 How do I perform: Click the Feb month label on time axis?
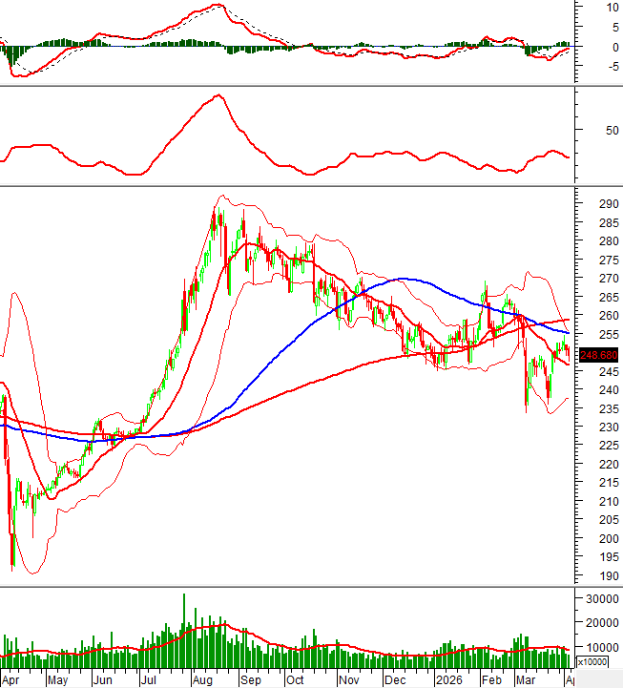click(x=490, y=680)
